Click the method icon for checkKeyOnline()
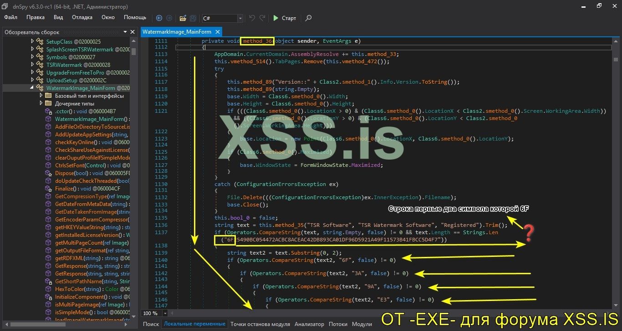This screenshot has height=331, width=622. pos(49,142)
